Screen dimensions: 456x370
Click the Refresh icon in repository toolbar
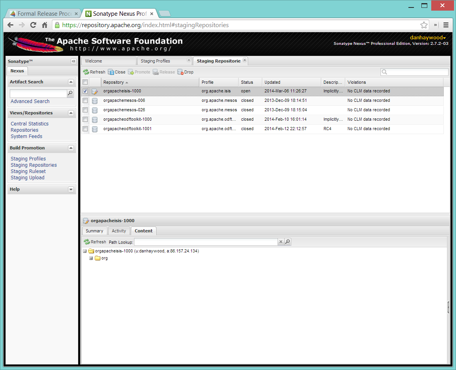pyautogui.click(x=86, y=72)
